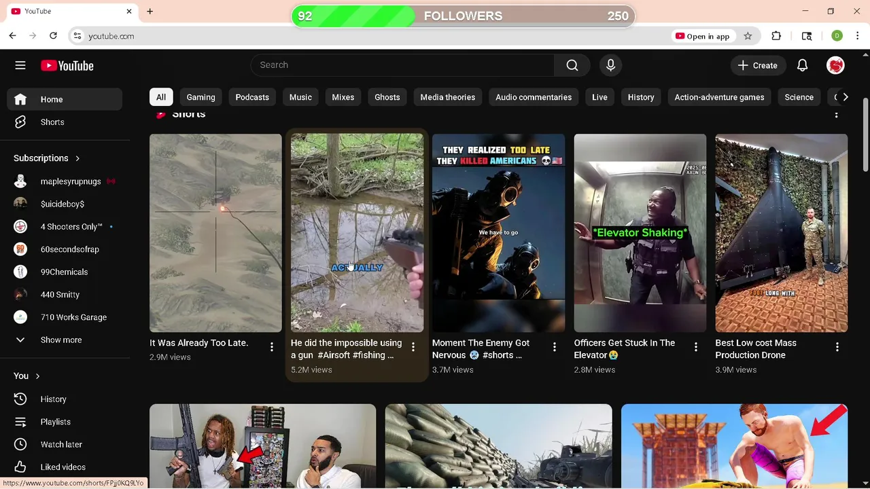Open options for Airsoft fishing short
870x489 pixels.
(413, 347)
